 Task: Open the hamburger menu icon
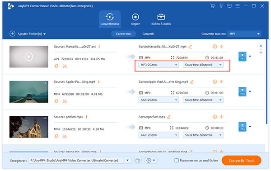click(x=238, y=6)
